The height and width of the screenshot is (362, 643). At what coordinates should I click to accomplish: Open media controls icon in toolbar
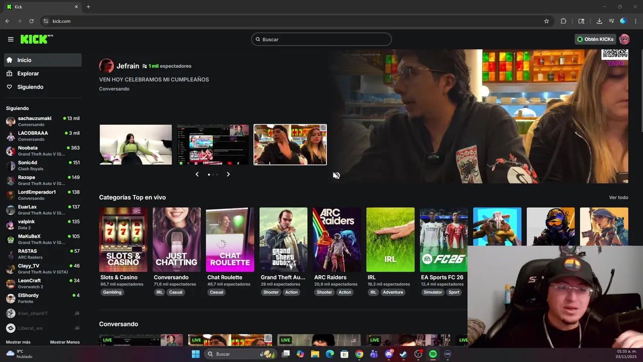[611, 21]
